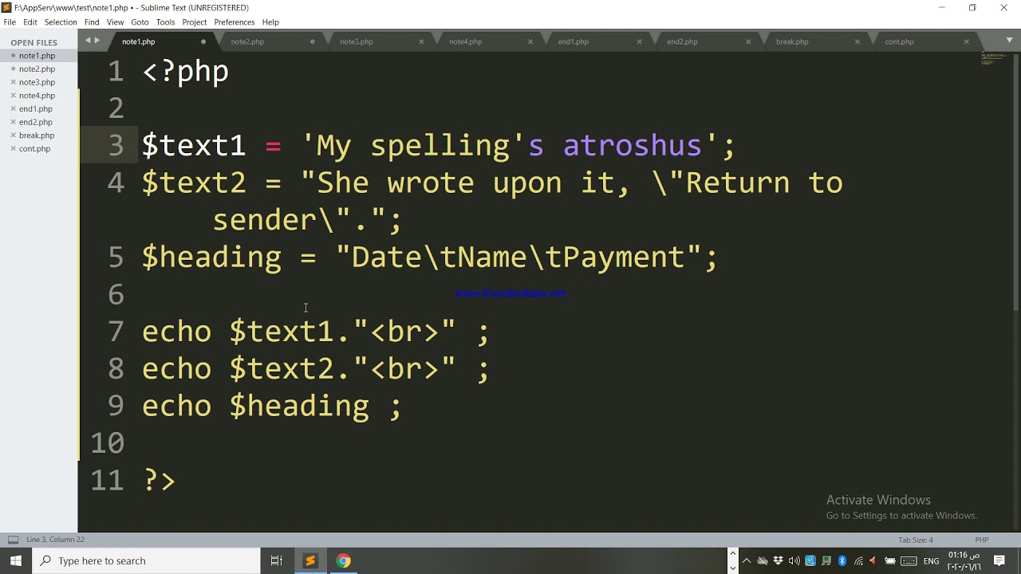Open end2.php from the sidebar
The image size is (1021, 574).
36,122
